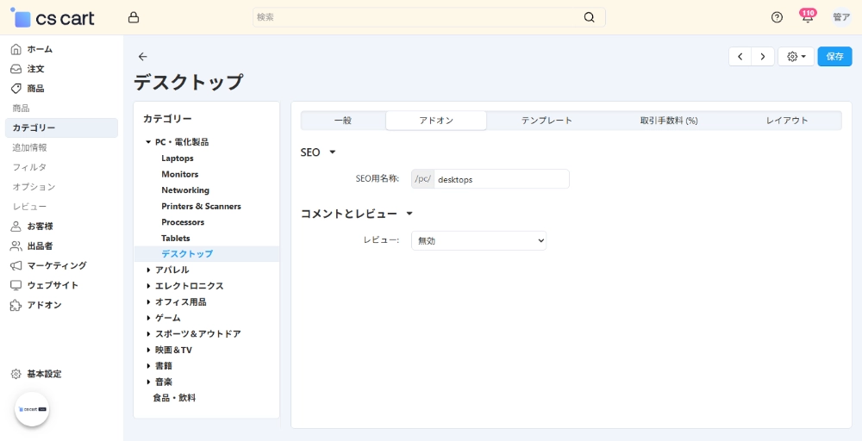The image size is (862, 441).
Task: Click the search magnifier icon
Action: (x=589, y=17)
